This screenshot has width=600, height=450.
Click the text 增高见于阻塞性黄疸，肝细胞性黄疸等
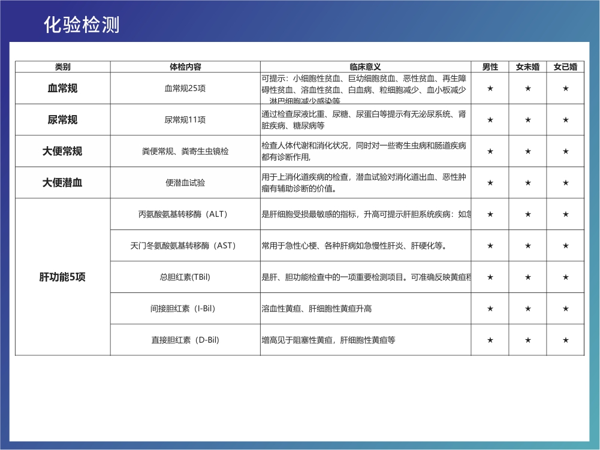(x=328, y=340)
